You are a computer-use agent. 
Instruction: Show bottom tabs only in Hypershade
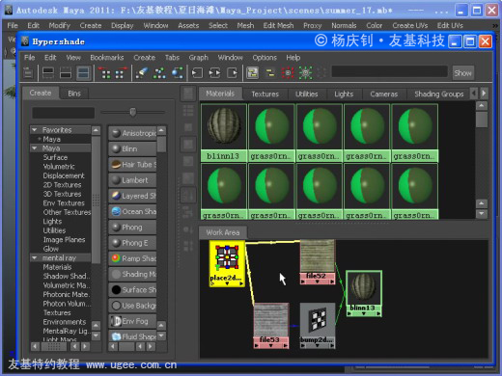[x=66, y=73]
